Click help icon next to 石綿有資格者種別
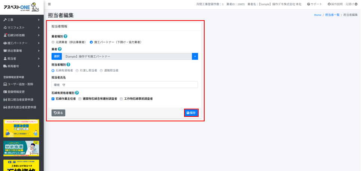 [77, 93]
